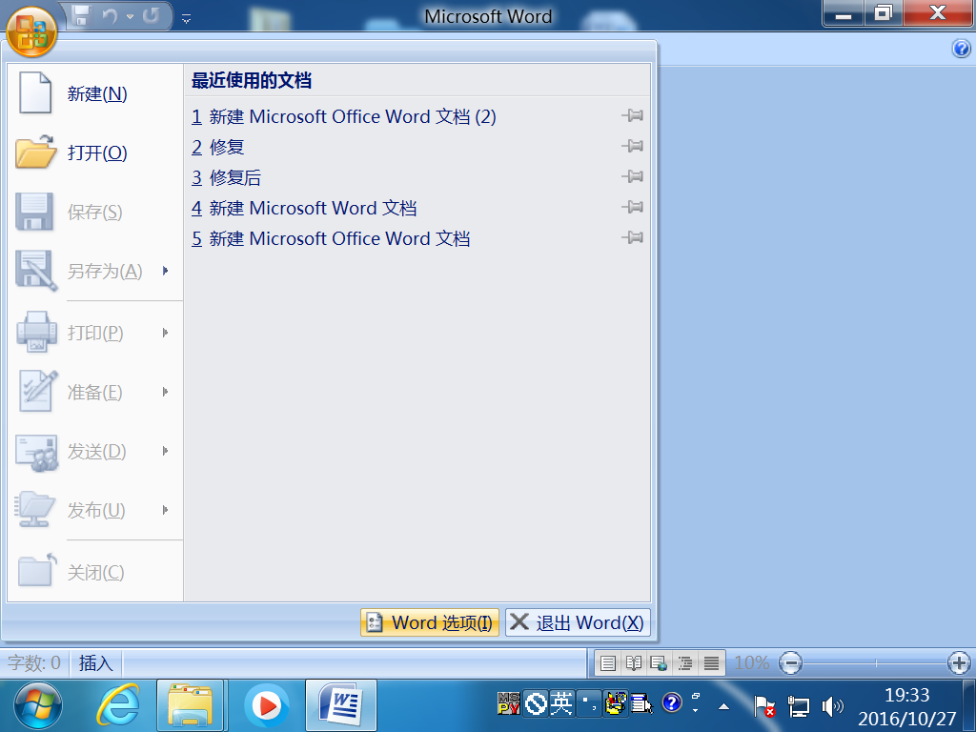Click the Word 选项(I) button

click(430, 622)
